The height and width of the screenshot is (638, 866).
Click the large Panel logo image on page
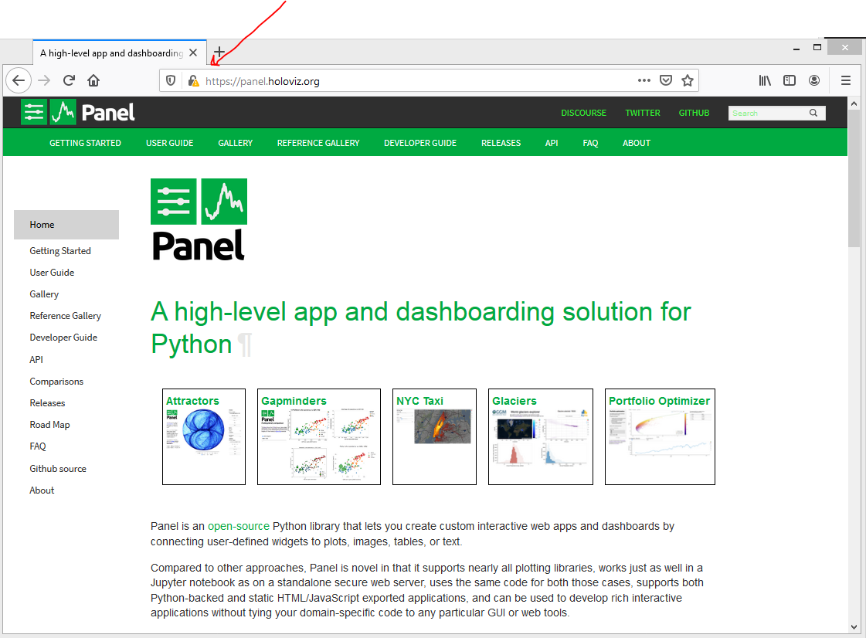pyautogui.click(x=199, y=219)
